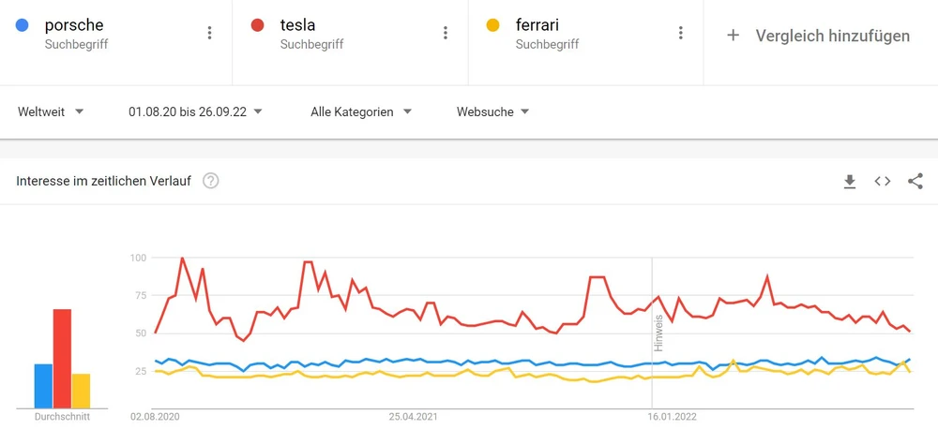Expand the Alle Kategorien dropdown

point(361,112)
